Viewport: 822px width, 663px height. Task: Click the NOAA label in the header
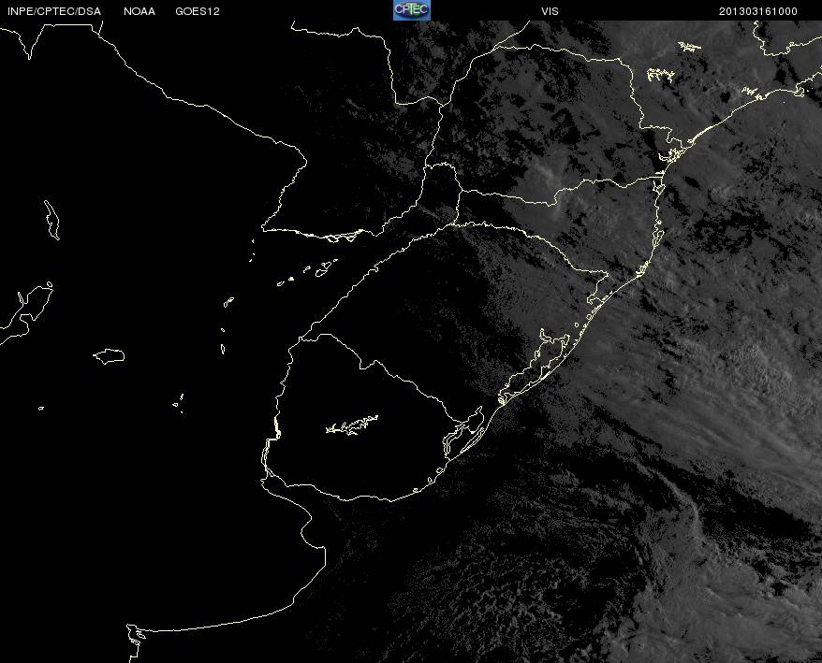(x=139, y=11)
